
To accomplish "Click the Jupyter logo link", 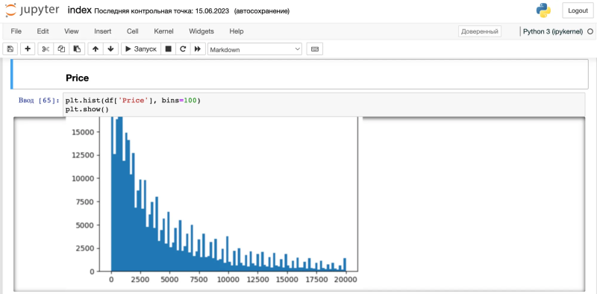I will (x=32, y=10).
